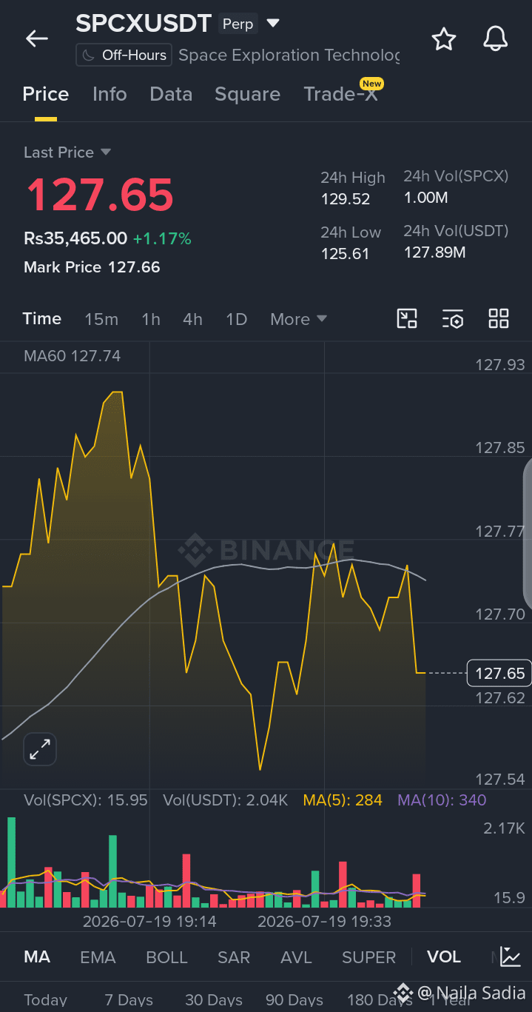Tap the 24h High value 129.52
The width and height of the screenshot is (532, 1012).
pos(346,199)
